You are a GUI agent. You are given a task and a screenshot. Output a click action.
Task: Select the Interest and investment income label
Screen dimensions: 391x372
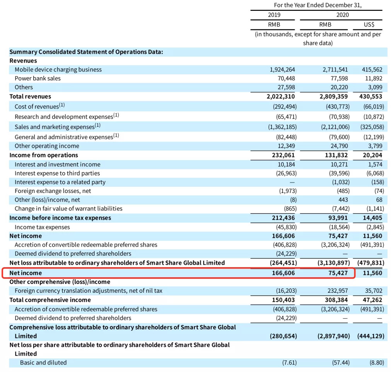click(x=58, y=165)
